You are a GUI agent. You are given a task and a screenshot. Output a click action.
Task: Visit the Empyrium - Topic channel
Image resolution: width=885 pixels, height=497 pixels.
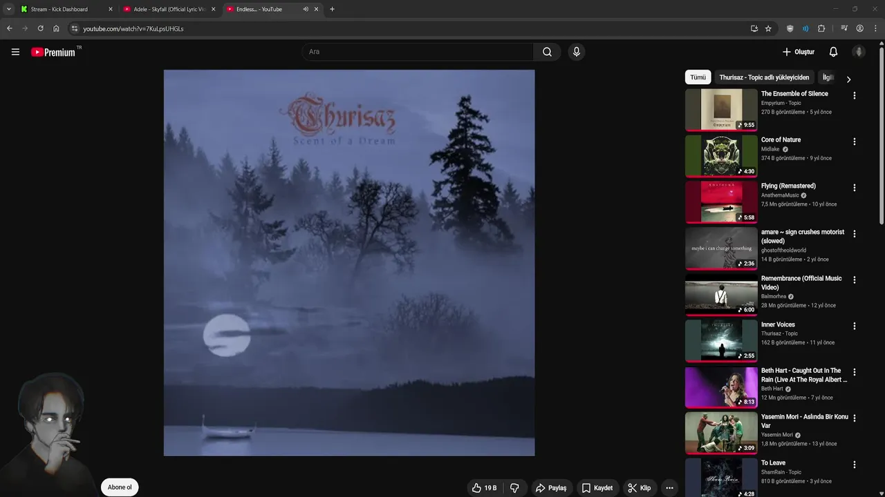(781, 103)
